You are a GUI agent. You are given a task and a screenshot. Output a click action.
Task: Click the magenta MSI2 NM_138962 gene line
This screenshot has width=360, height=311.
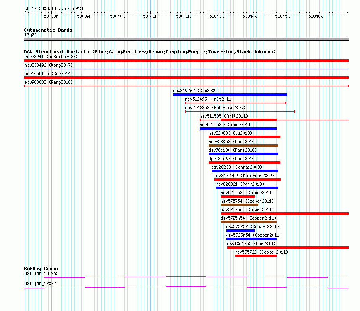pyautogui.click(x=186, y=277)
